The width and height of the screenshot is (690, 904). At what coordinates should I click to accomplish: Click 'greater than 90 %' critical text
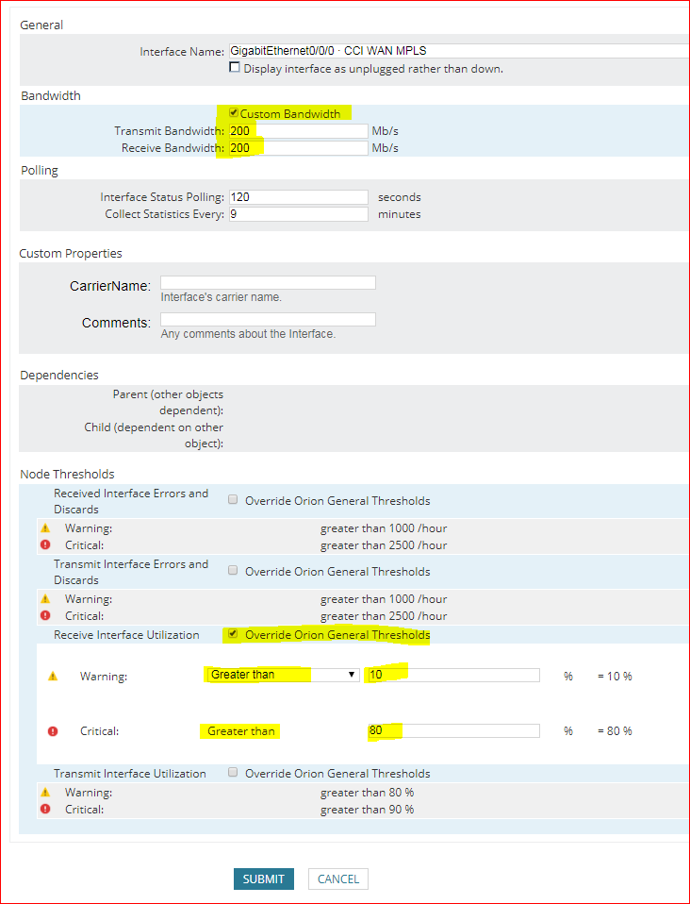pyautogui.click(x=367, y=810)
